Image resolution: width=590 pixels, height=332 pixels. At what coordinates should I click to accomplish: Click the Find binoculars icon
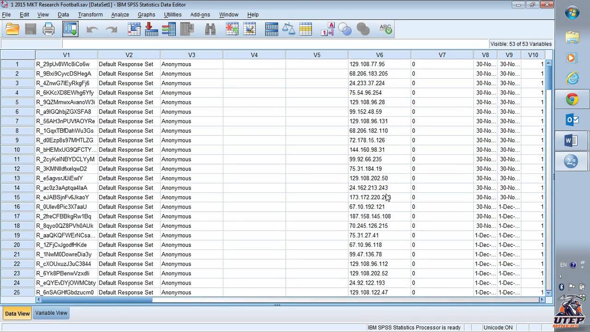coord(210,29)
